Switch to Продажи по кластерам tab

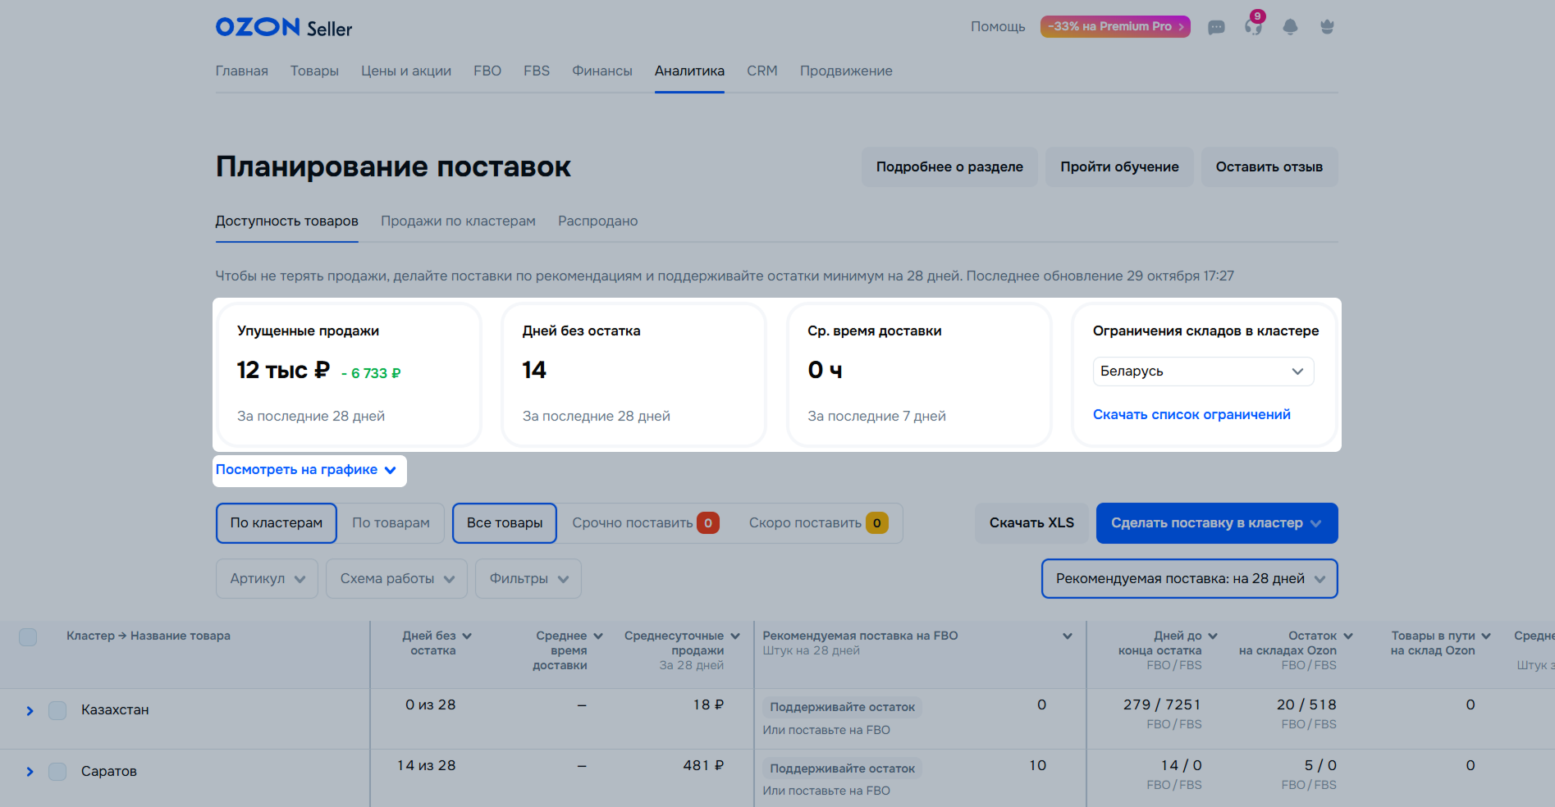point(458,221)
